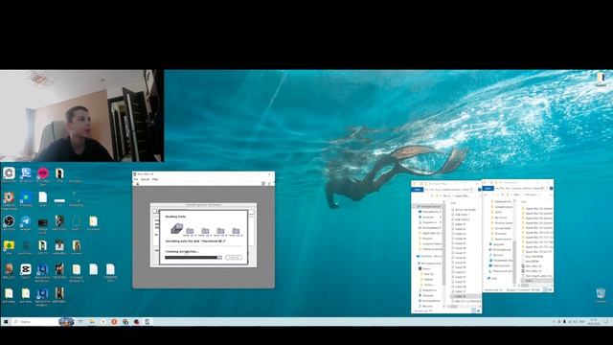613x345 pixels.
Task: Open the Recycle Bin desktop icon
Action: 601,294
